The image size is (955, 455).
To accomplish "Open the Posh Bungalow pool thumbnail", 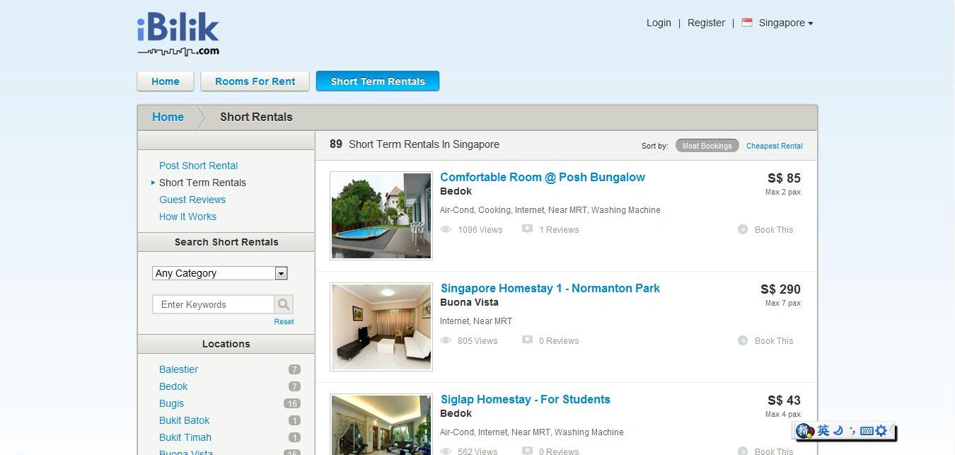I will (x=381, y=216).
